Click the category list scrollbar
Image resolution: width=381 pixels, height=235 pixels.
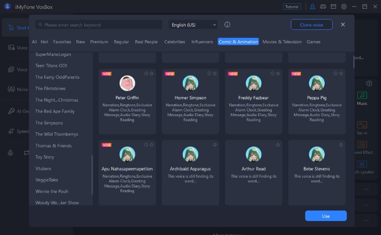[x=92, y=175]
